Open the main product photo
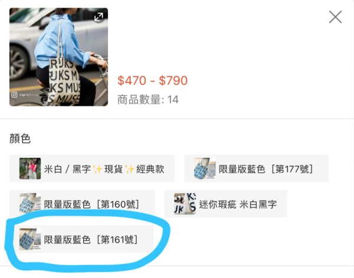The image size is (354, 278). coord(58,57)
